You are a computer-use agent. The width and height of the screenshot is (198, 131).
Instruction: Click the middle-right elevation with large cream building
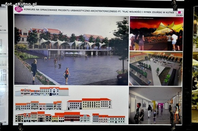89,103
